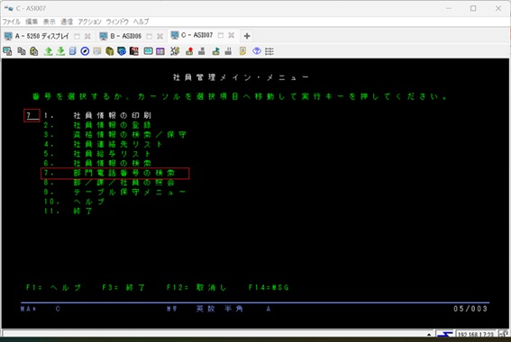511x342 pixels.
Task: Click the green download receive-file icon
Action: pos(60,51)
